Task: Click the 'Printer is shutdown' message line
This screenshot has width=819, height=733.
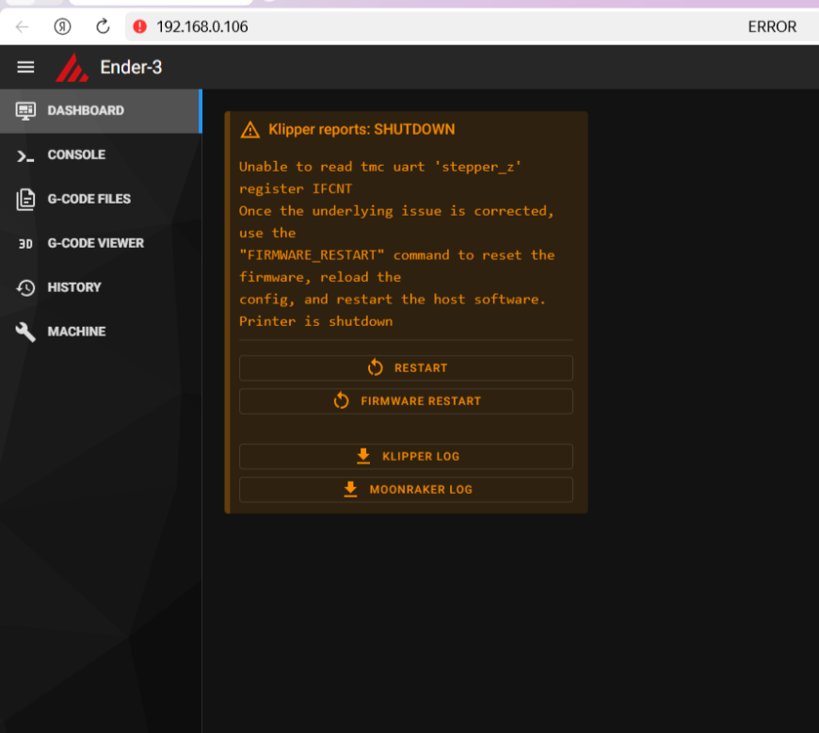Action: point(315,321)
